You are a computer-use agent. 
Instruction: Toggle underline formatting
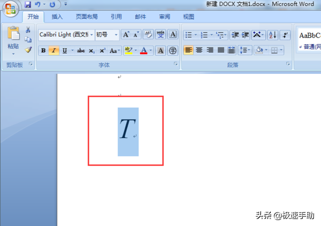click(65, 50)
